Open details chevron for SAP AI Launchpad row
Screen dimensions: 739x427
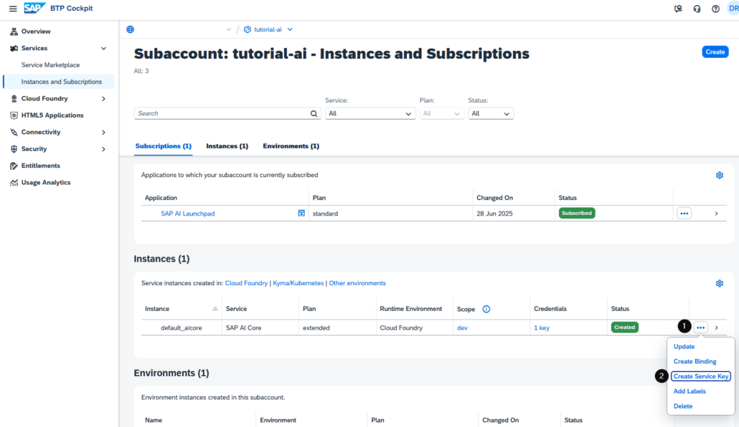[x=716, y=214]
